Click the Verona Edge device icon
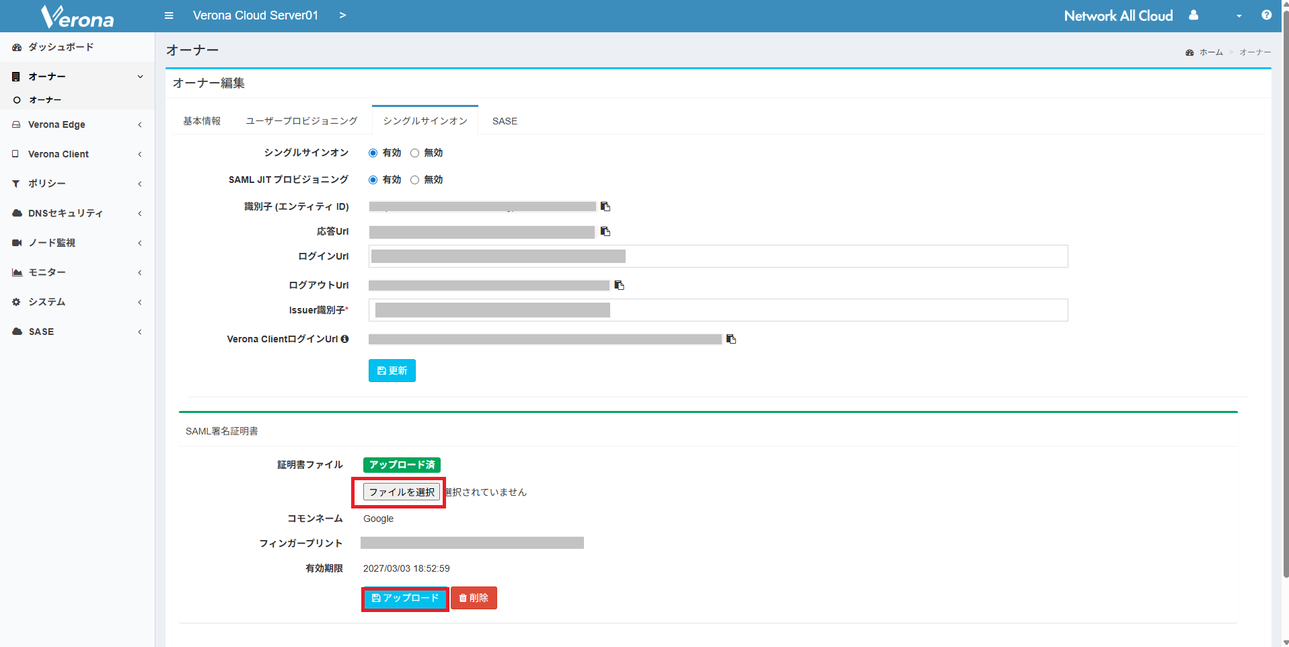1289x647 pixels. (16, 124)
